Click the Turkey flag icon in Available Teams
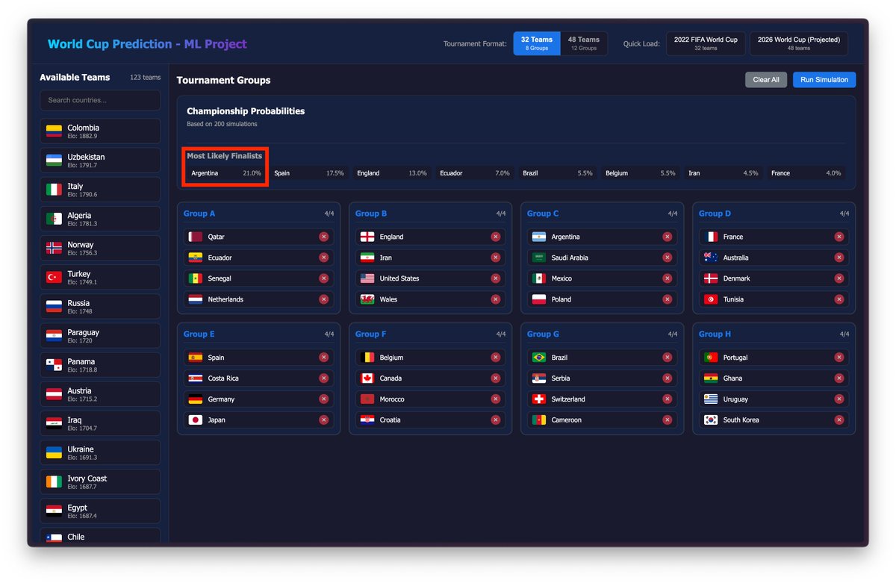 click(54, 277)
